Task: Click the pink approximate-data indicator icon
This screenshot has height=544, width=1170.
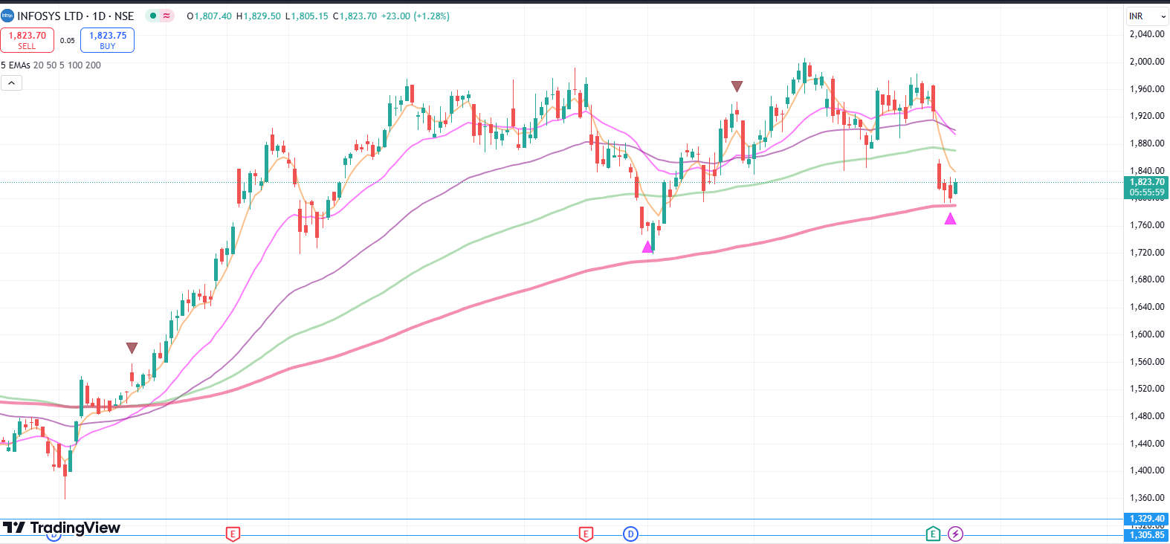Action: click(x=167, y=16)
